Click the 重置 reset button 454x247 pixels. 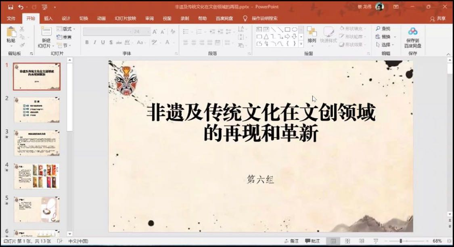tap(64, 37)
